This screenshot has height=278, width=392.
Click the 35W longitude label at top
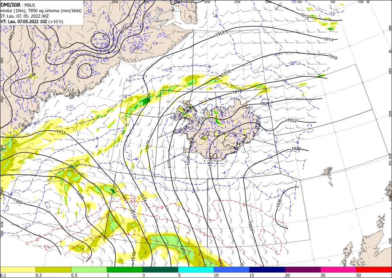click(115, 2)
